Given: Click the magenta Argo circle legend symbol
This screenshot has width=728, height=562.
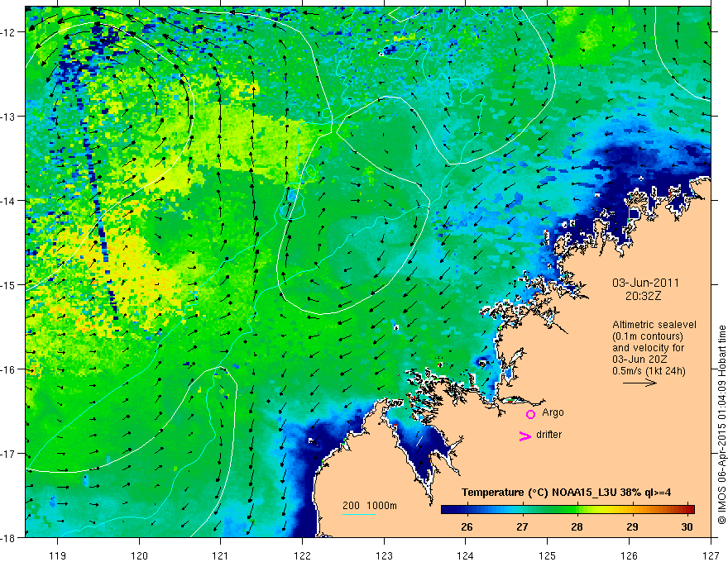Looking at the screenshot, I should click(x=530, y=414).
